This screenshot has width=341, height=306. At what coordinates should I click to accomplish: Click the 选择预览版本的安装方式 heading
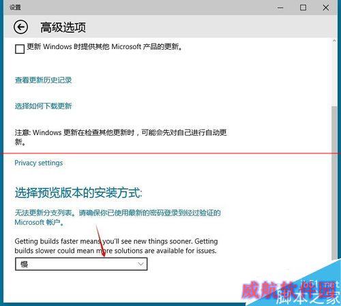click(78, 193)
